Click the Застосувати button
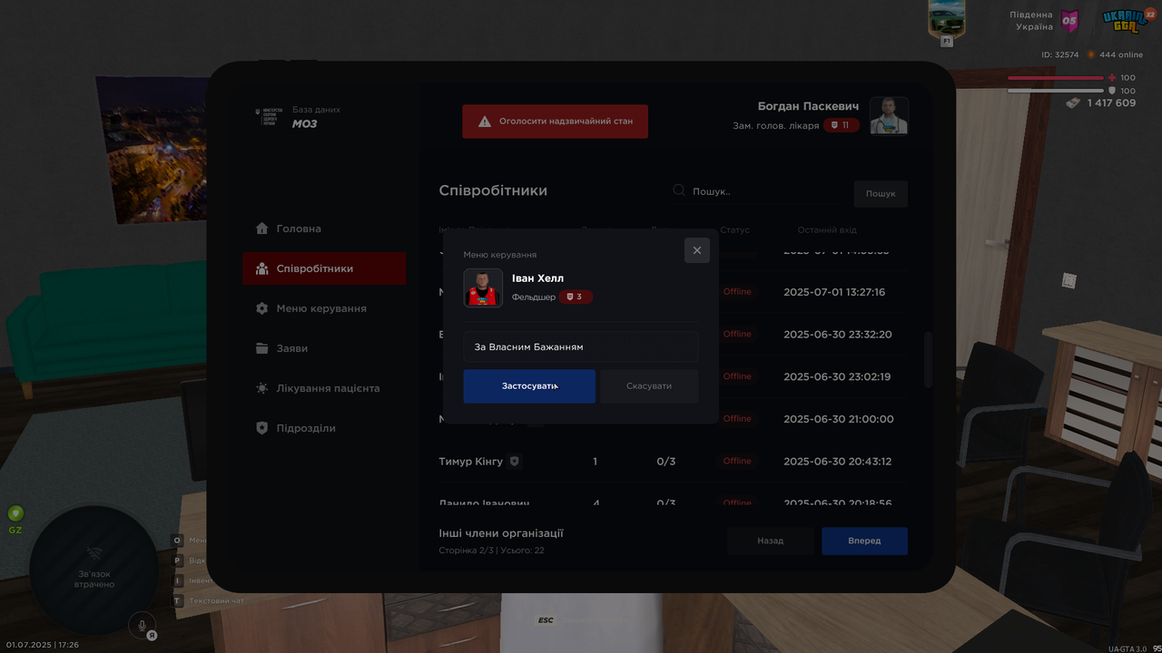The width and height of the screenshot is (1162, 653). (529, 386)
